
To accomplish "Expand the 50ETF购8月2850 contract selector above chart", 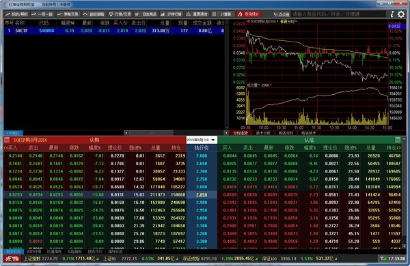I will 262,21.
